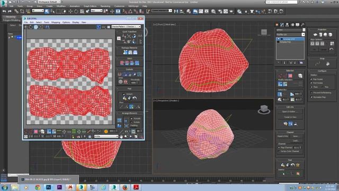
Task: Open CheckerPattern texture dropdown in Edit UVWs
Action: point(126,27)
